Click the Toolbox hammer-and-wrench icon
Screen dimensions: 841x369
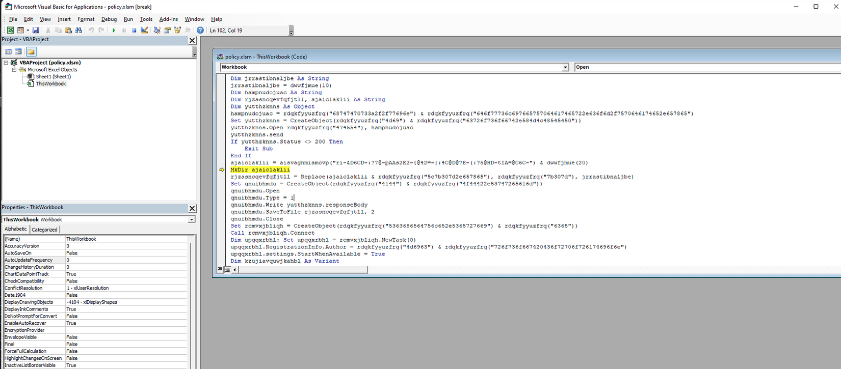coord(188,31)
